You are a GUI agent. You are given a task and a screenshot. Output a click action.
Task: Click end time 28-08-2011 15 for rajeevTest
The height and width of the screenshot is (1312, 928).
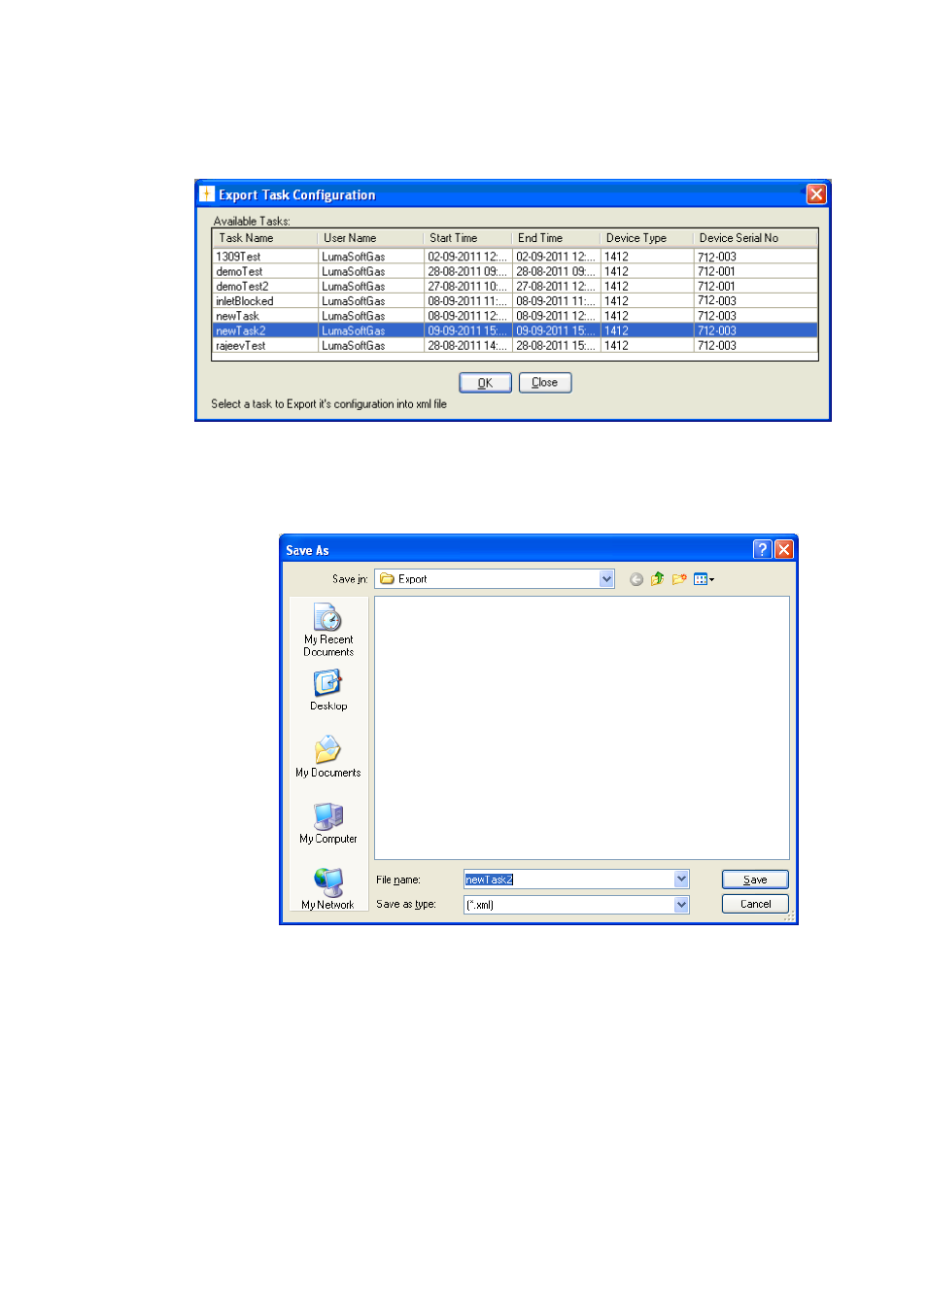[556, 345]
